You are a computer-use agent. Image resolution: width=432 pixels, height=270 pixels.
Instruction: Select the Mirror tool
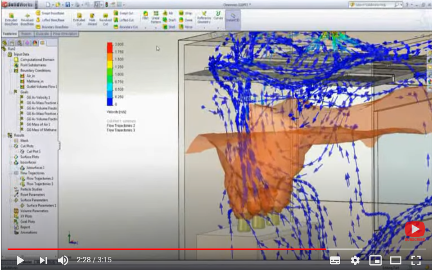(185, 27)
